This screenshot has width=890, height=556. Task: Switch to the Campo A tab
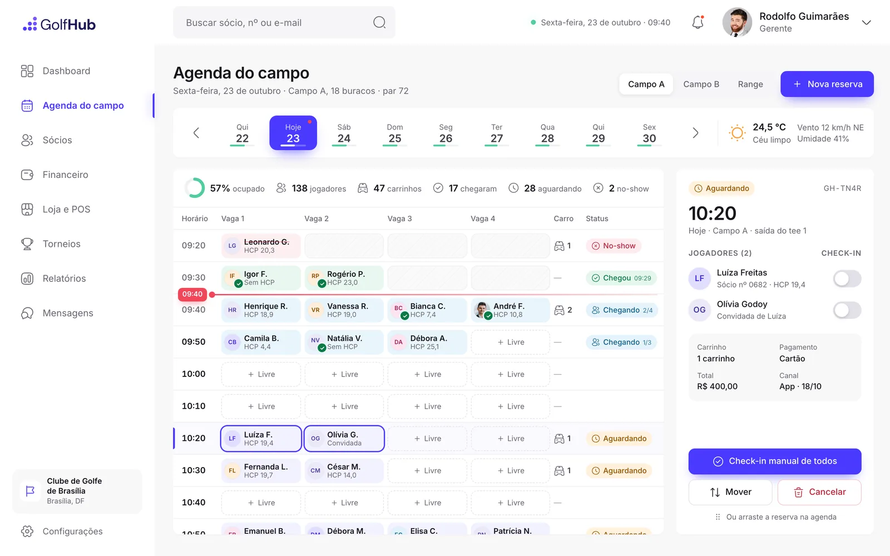(646, 84)
